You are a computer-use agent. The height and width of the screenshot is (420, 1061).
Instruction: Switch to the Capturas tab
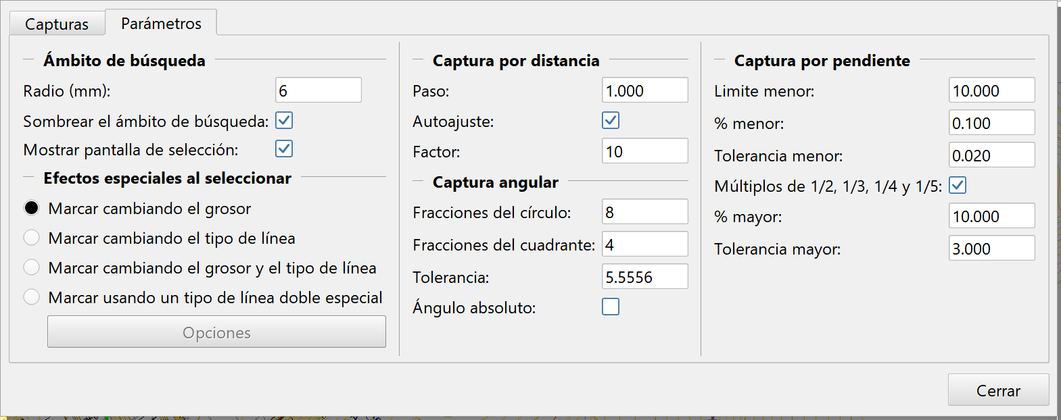pos(57,24)
